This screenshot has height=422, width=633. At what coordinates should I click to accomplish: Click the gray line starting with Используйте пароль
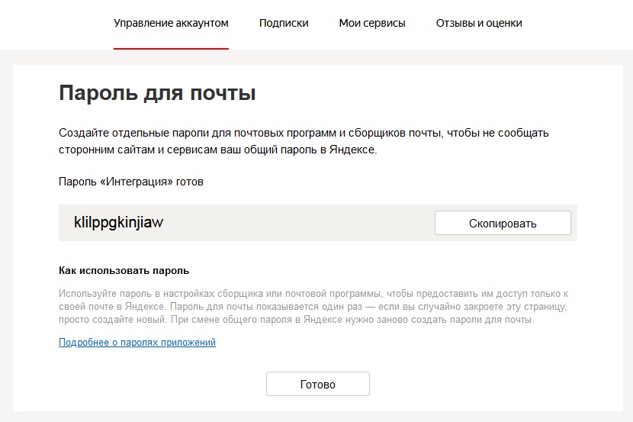(x=313, y=294)
